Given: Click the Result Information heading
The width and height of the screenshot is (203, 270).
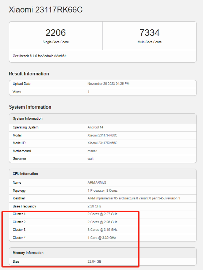Looking at the screenshot, I should [29, 74].
